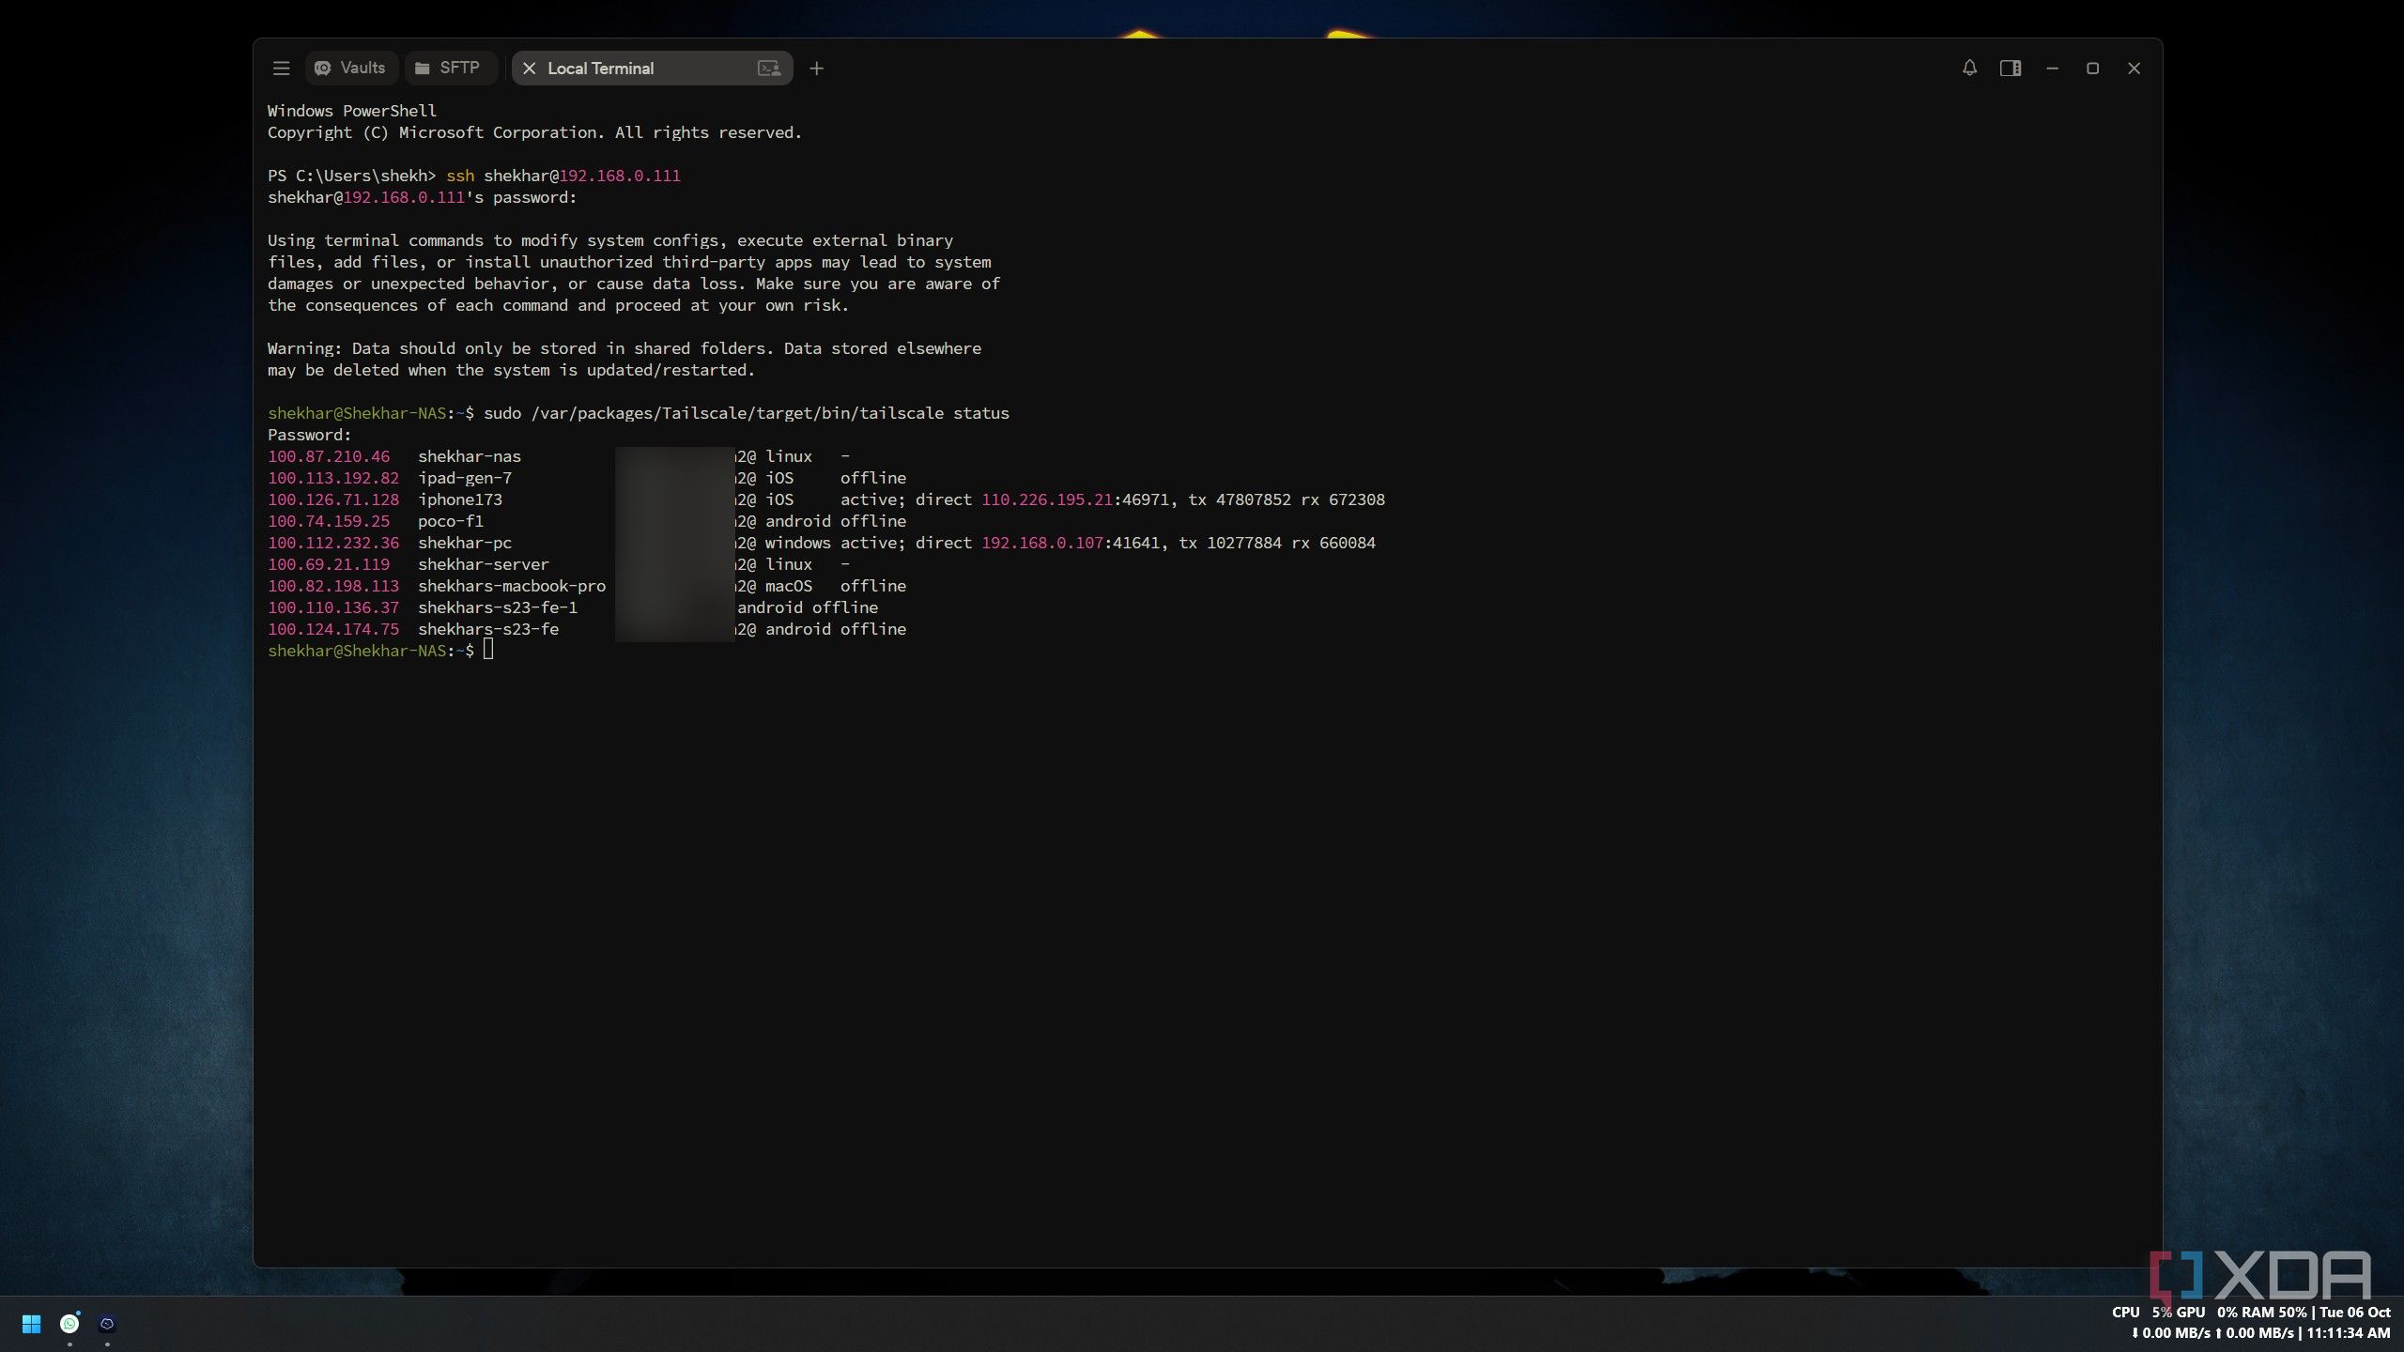Open WhatsApp from the taskbar
Screen dimensions: 2404x1352
pyautogui.click(x=69, y=1324)
